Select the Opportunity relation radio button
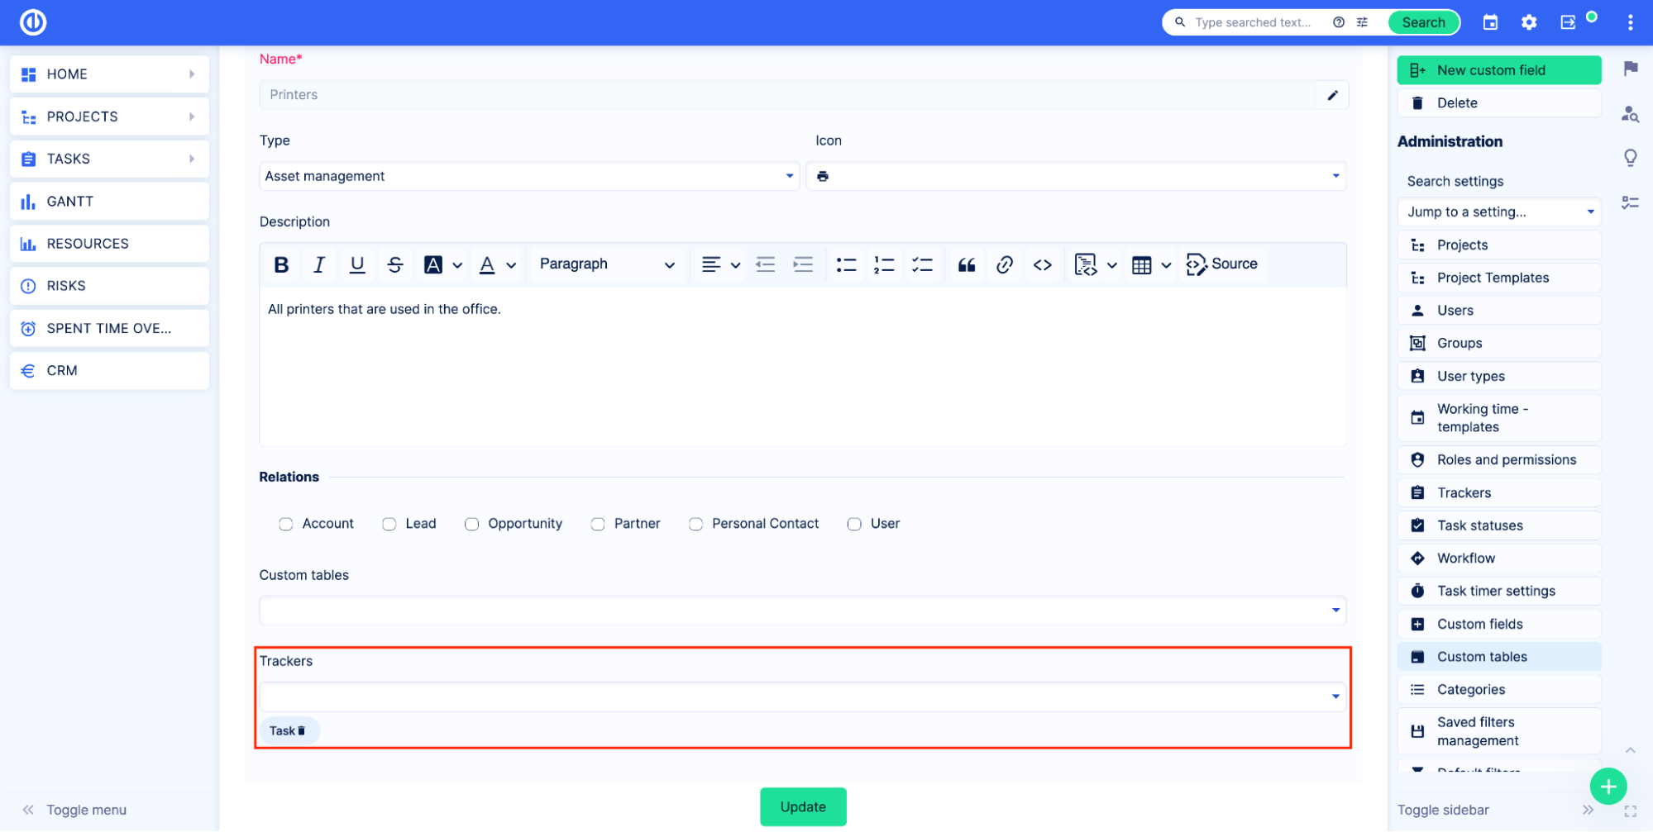The height and width of the screenshot is (832, 1653). (x=471, y=524)
